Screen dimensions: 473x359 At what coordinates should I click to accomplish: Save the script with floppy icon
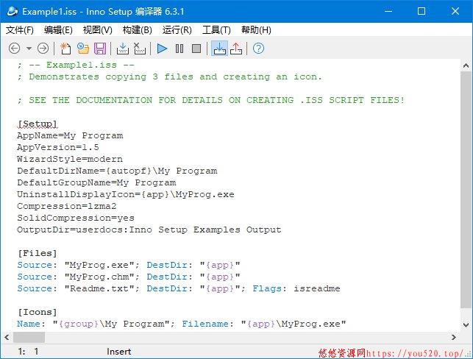[x=100, y=49]
